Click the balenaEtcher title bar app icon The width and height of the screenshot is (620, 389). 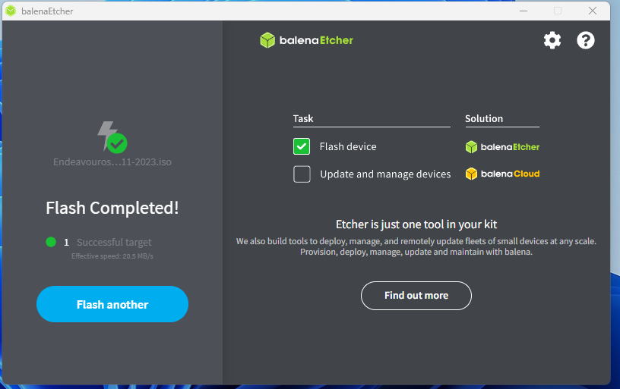(x=11, y=11)
